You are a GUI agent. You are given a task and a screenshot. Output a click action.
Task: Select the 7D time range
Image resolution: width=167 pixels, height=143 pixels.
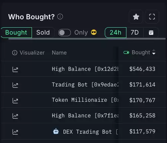135,33
